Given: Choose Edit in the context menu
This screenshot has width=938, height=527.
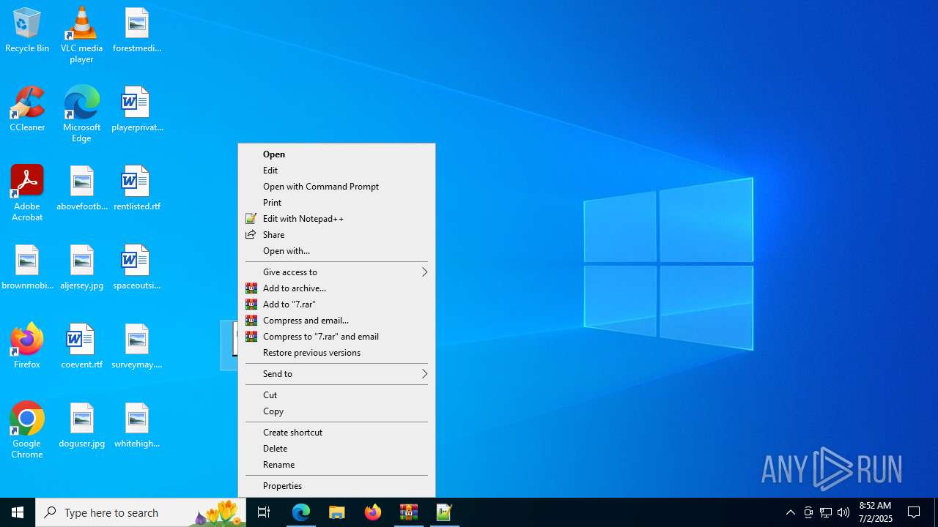Looking at the screenshot, I should (336, 171).
